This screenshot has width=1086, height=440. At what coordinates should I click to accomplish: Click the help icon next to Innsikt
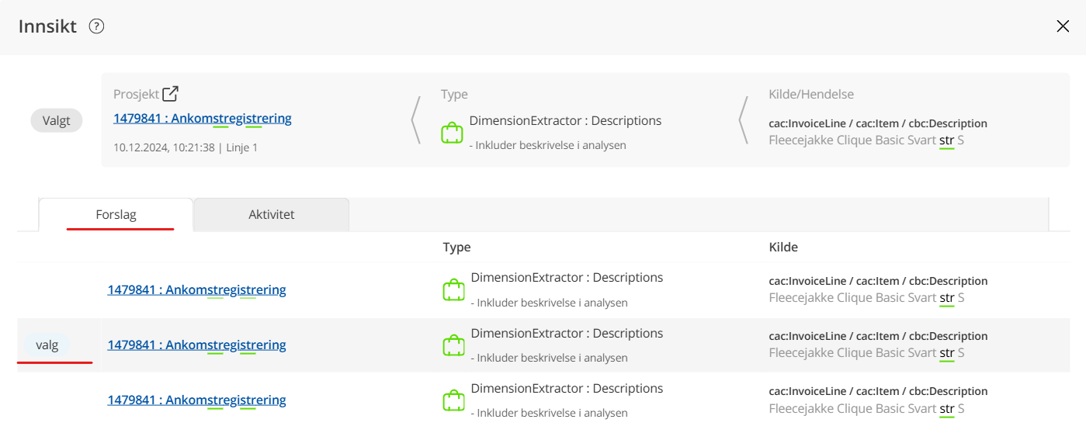click(96, 26)
